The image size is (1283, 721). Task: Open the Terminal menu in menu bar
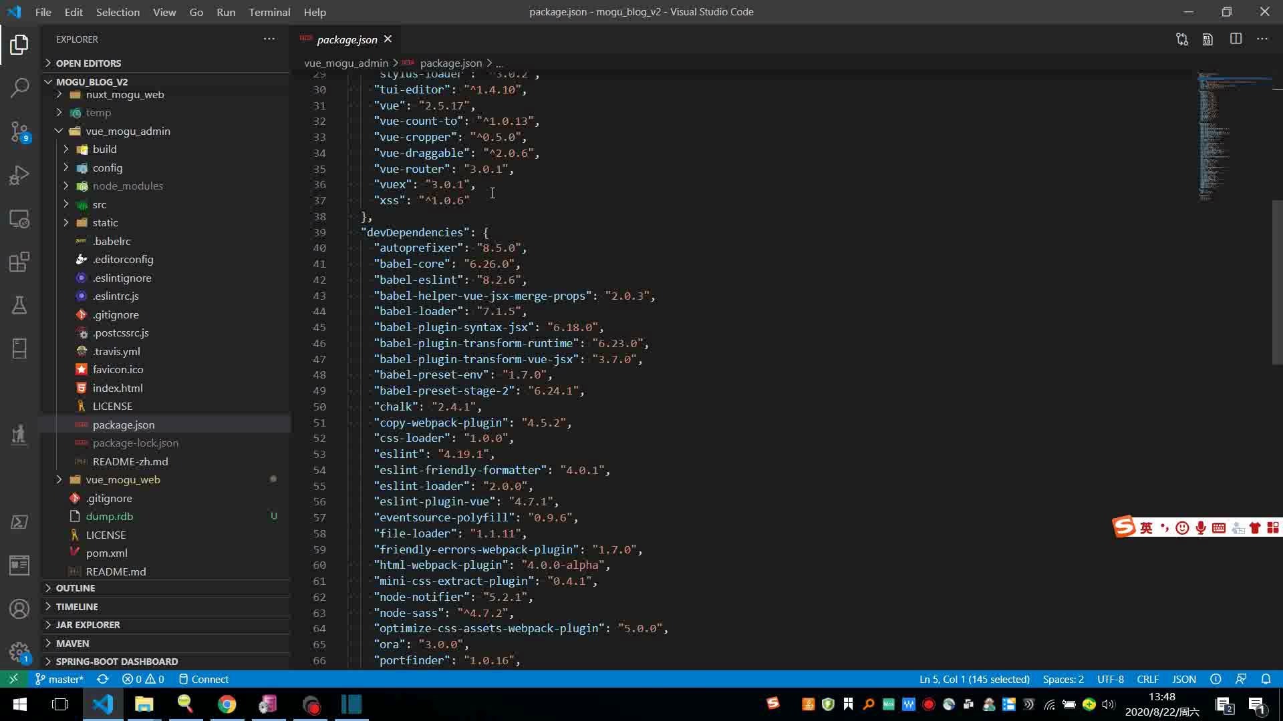pos(269,11)
